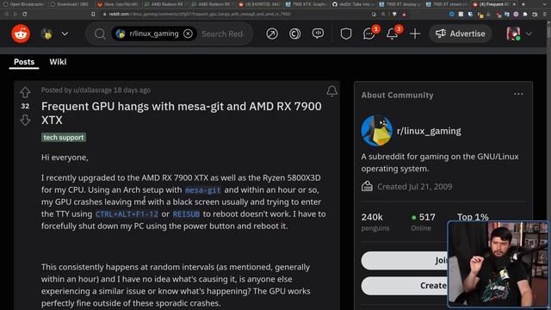Switch to the first AMD Radeon RX browser tab

(164, 4)
